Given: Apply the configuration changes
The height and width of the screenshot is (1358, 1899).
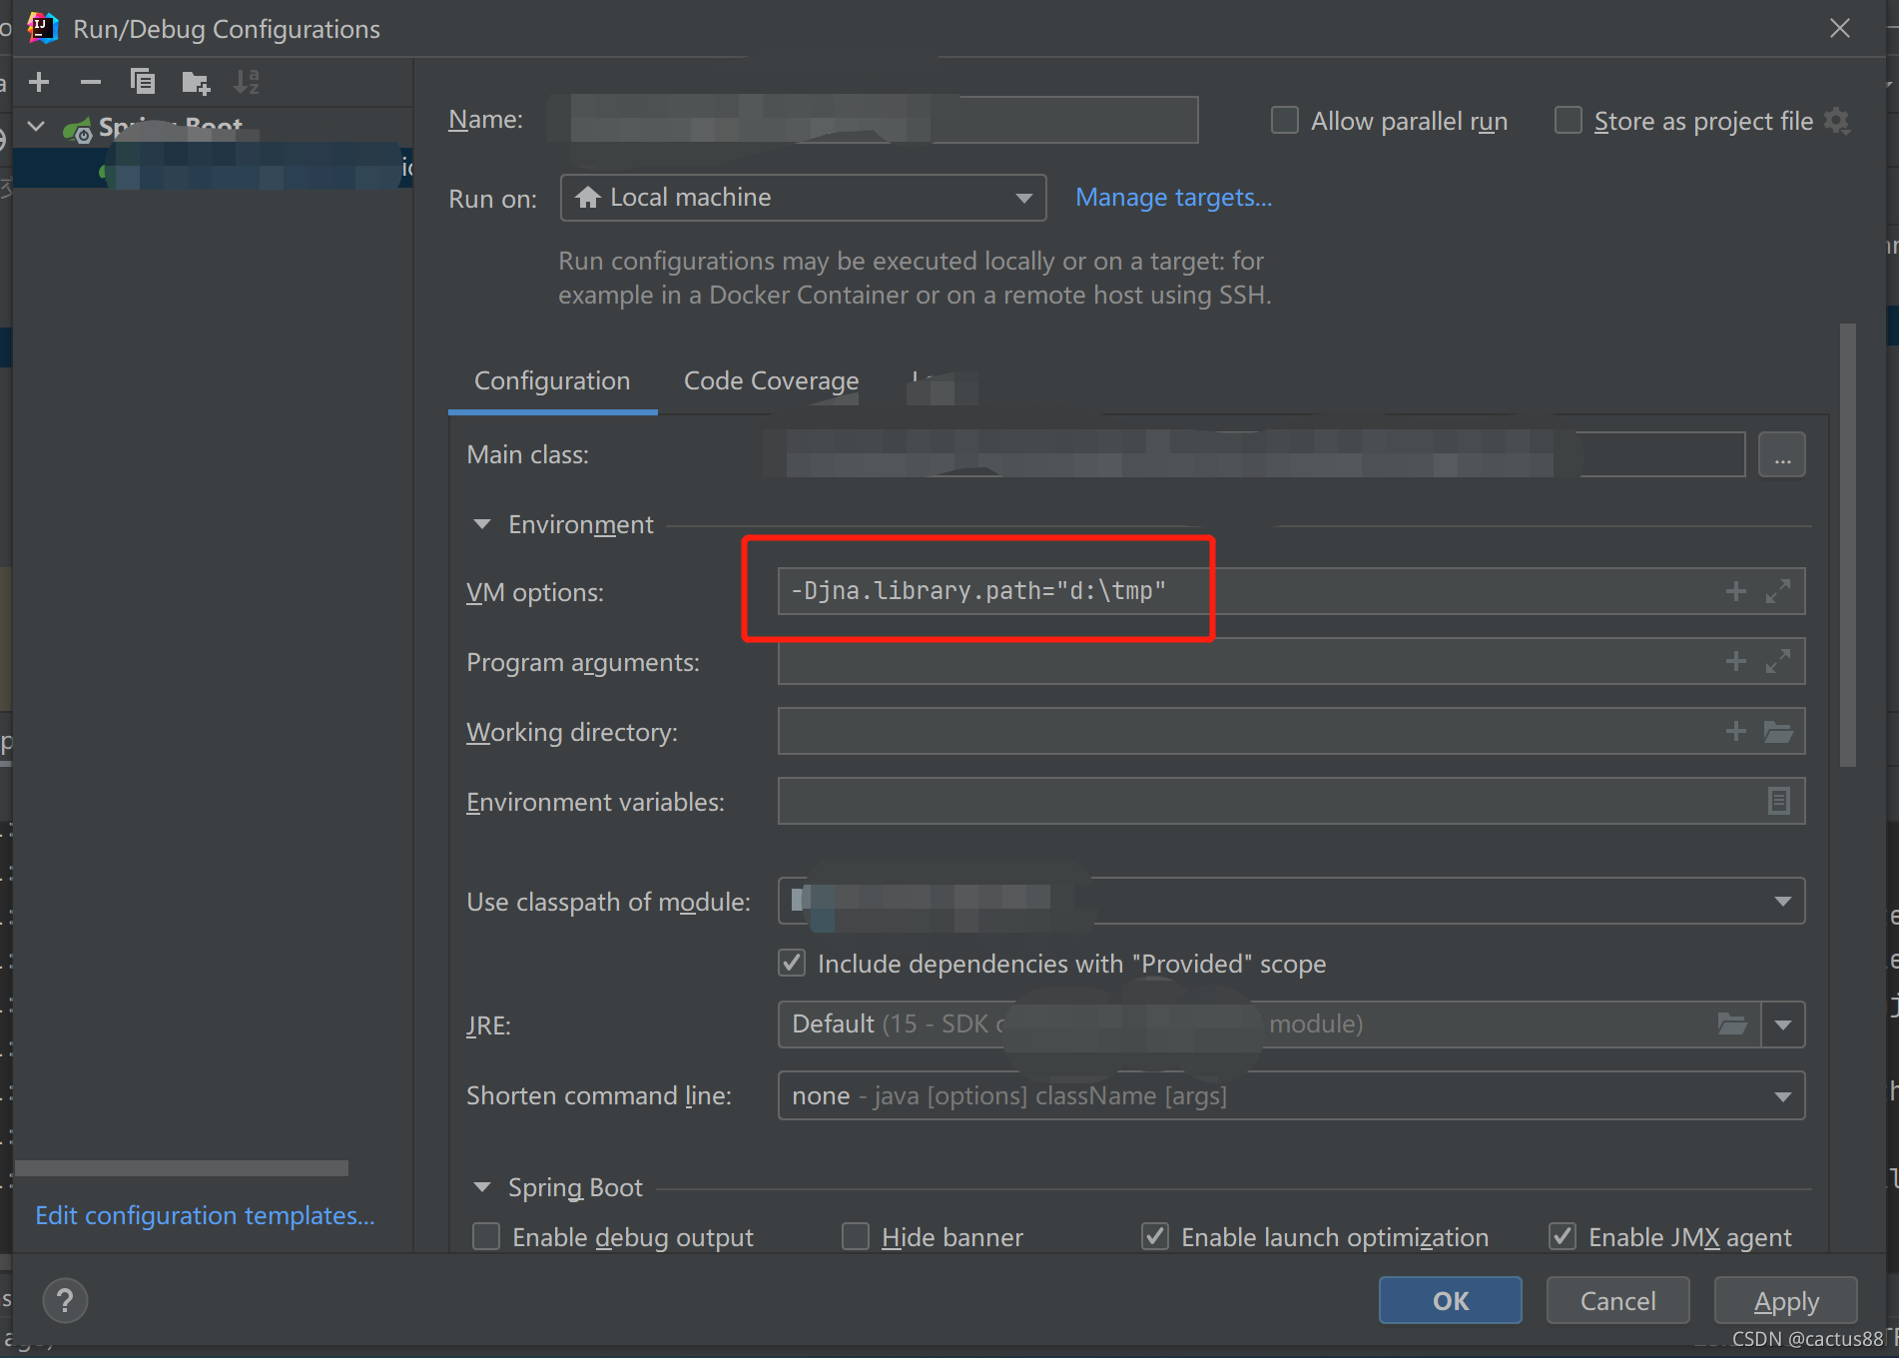Looking at the screenshot, I should tap(1785, 1300).
